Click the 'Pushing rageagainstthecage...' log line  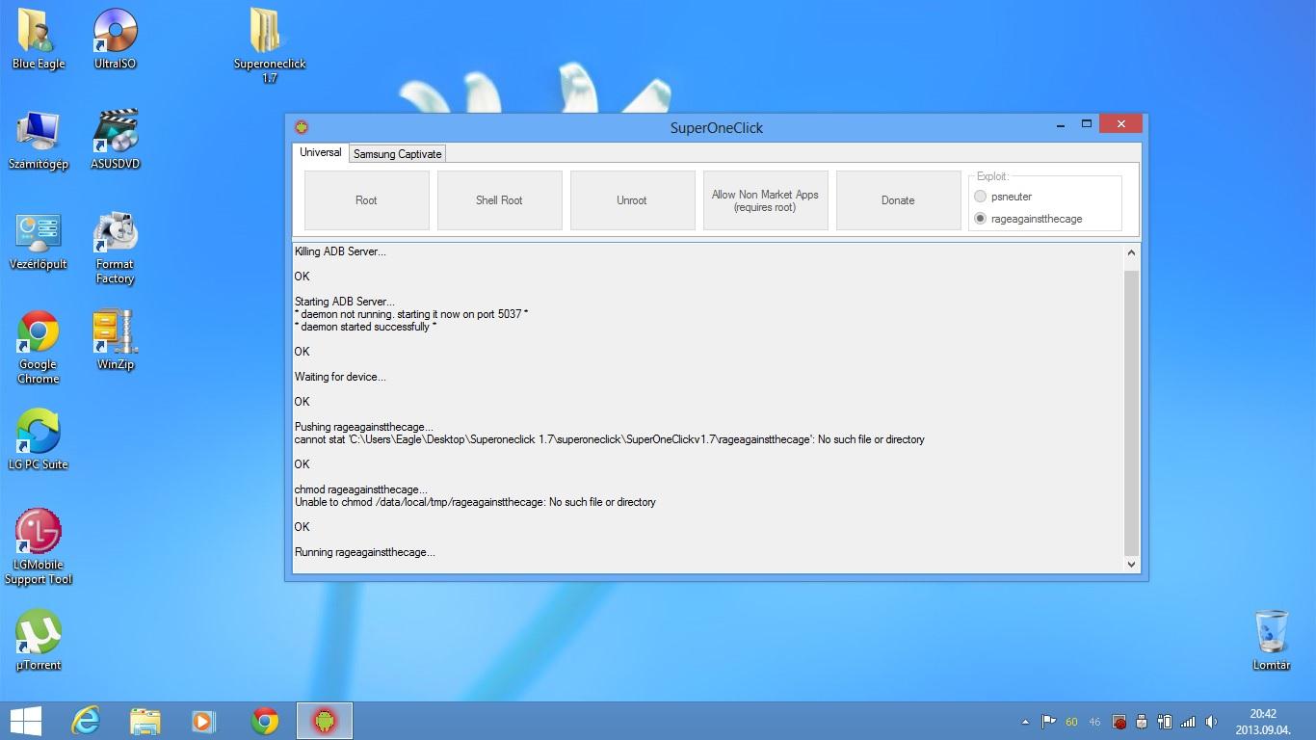click(364, 427)
